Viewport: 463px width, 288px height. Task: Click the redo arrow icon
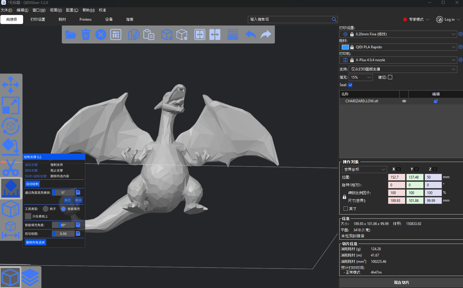tap(266, 34)
